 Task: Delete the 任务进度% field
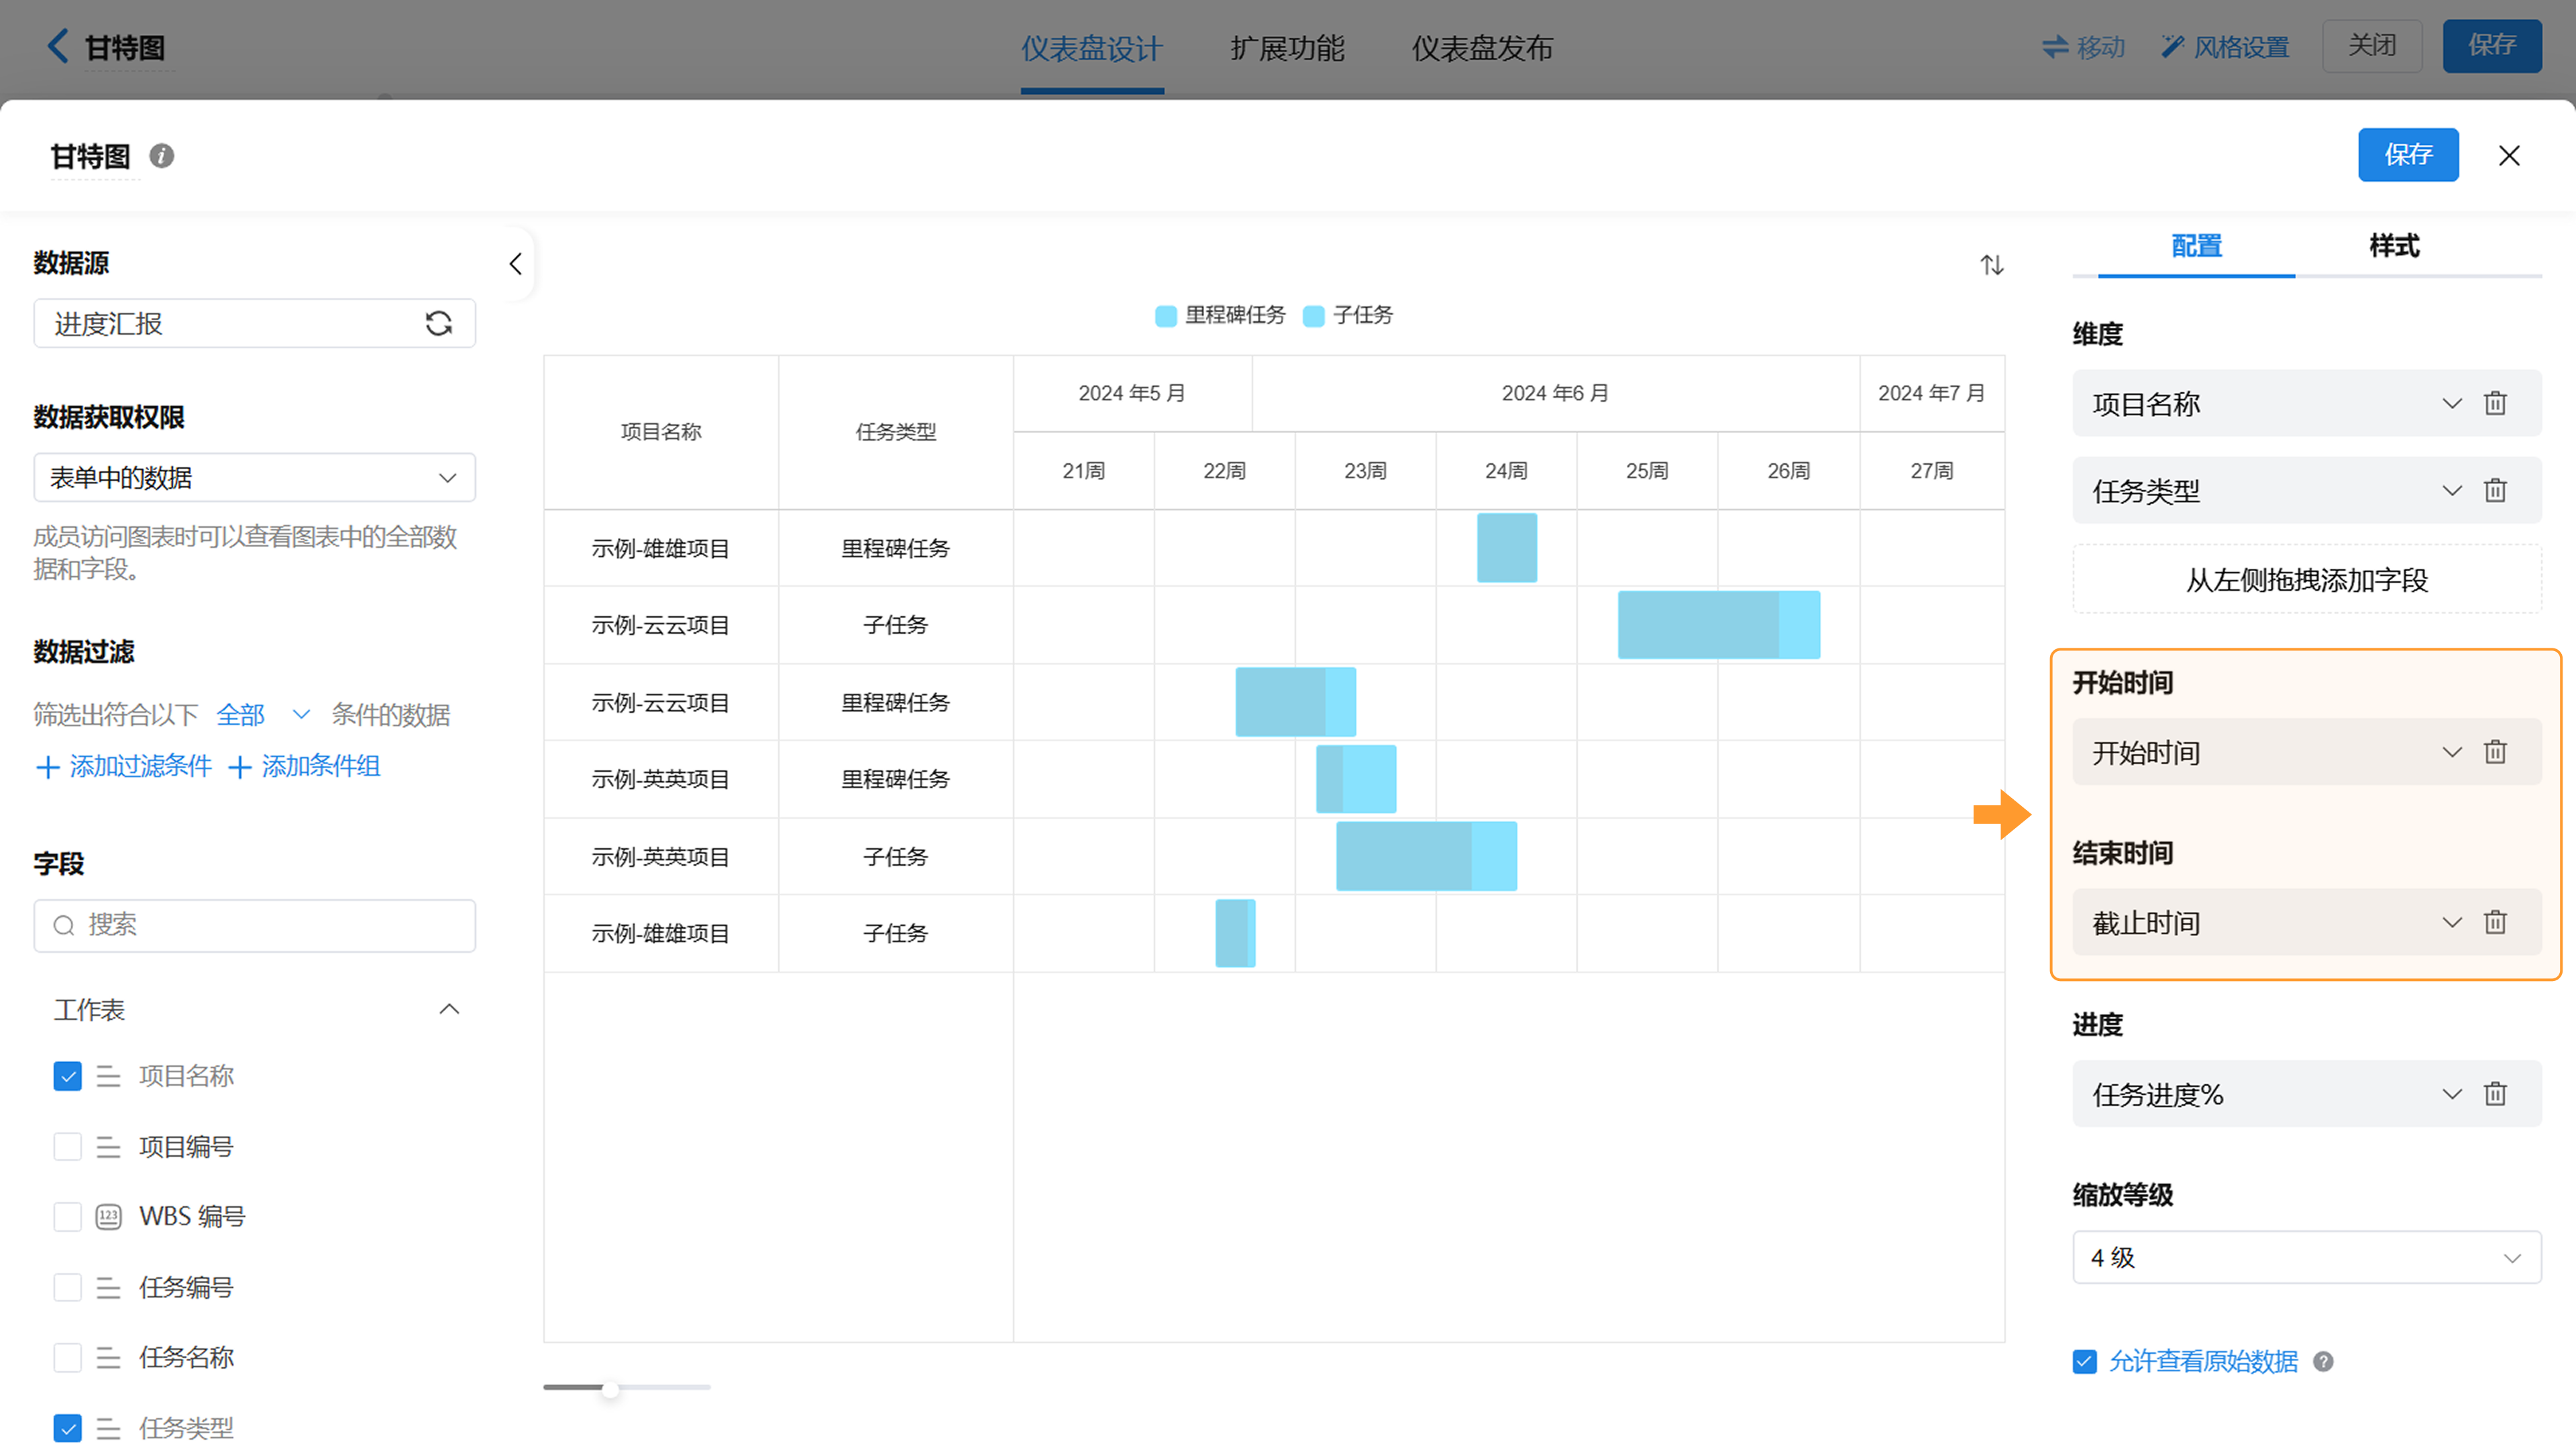2496,1094
